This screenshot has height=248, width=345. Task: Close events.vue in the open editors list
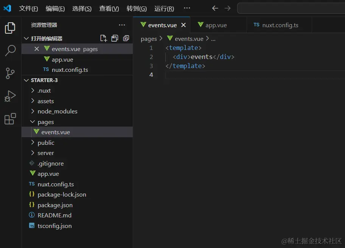pos(37,49)
